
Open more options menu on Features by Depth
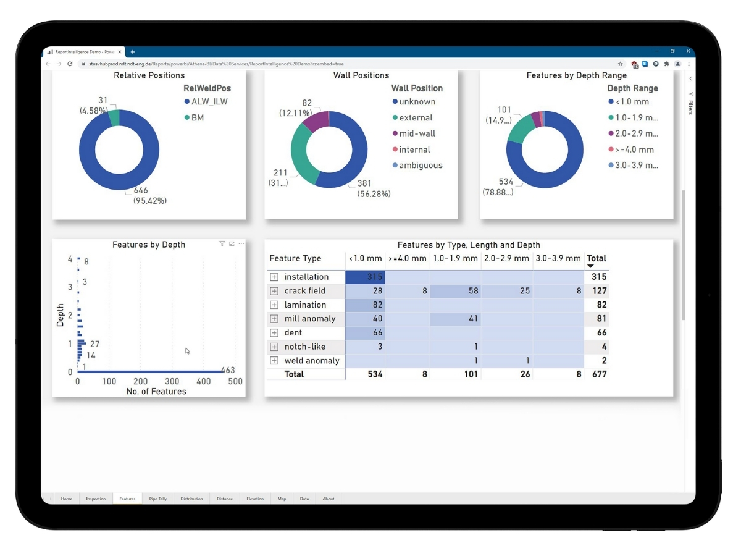[x=242, y=243]
